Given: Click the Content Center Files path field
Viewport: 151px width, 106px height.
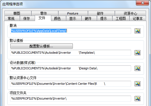Looking at the screenshot, I should click(71, 84).
